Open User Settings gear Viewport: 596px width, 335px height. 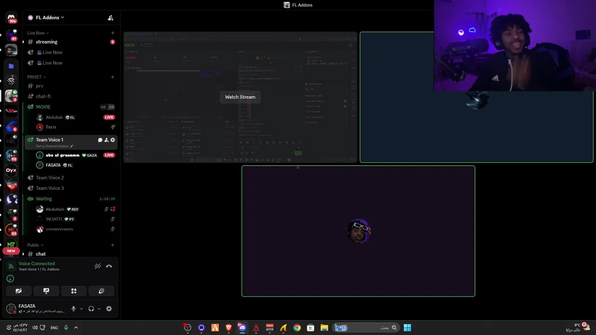(x=109, y=309)
